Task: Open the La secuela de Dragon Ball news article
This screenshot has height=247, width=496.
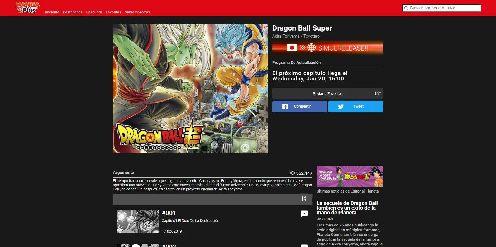Action: click(x=347, y=208)
